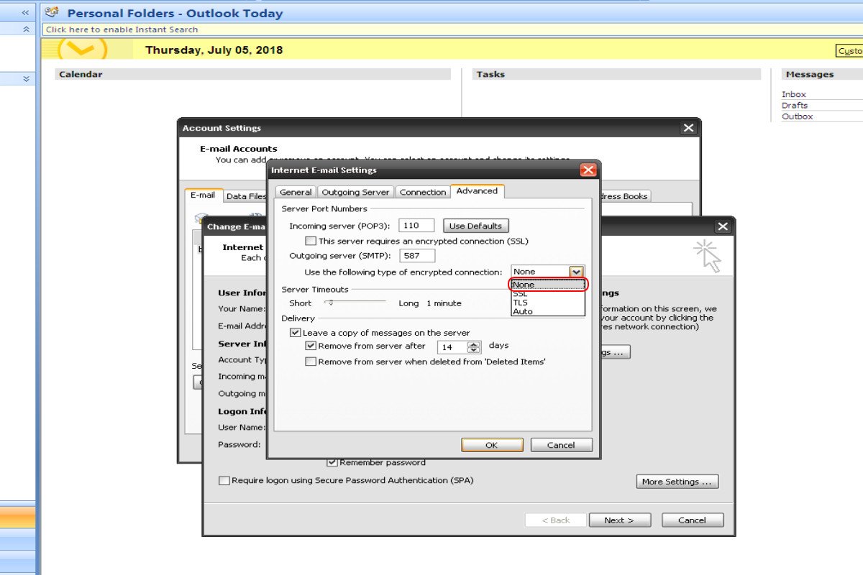Image resolution: width=863 pixels, height=575 pixels.
Task: Click the Next button
Action: (619, 520)
